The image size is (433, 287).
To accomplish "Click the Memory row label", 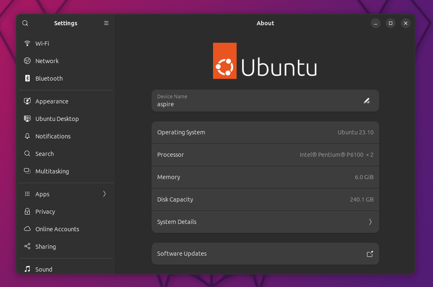I will [169, 177].
